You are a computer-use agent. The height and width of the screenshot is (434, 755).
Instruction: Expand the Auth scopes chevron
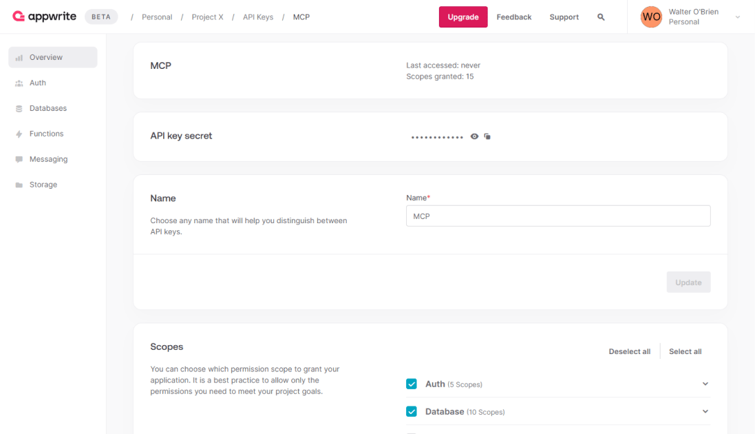click(x=705, y=384)
